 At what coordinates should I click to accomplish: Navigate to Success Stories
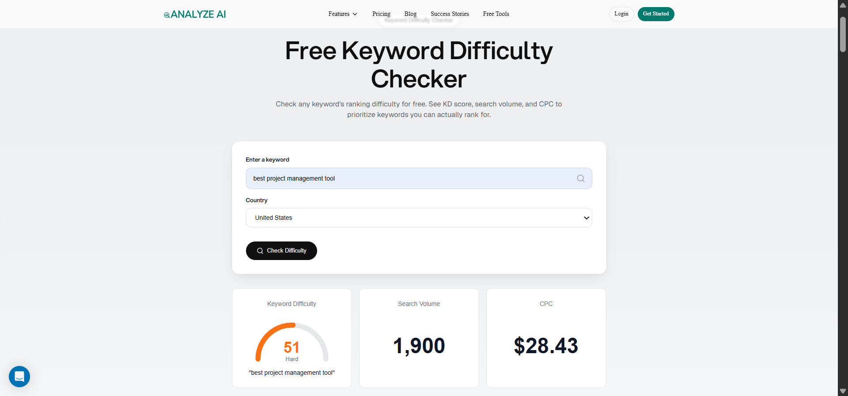[x=449, y=14]
